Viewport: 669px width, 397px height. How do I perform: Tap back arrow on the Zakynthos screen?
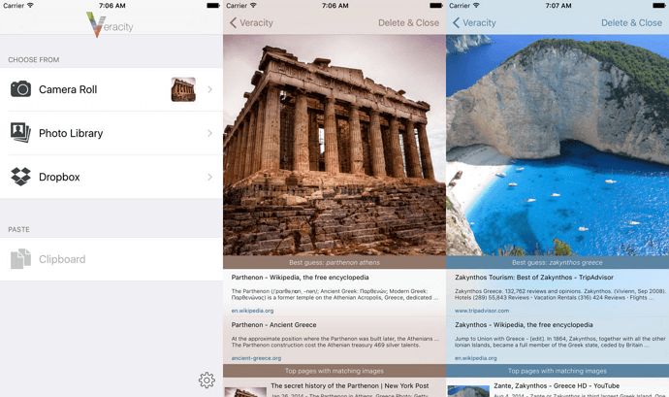point(456,22)
